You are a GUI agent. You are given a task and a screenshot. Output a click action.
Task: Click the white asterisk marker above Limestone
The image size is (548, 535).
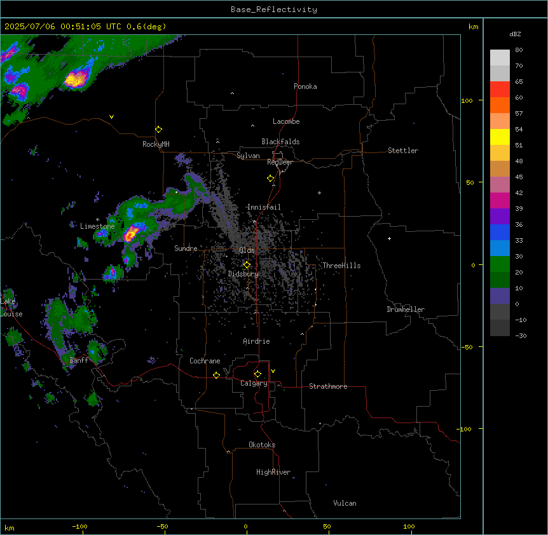(97, 220)
